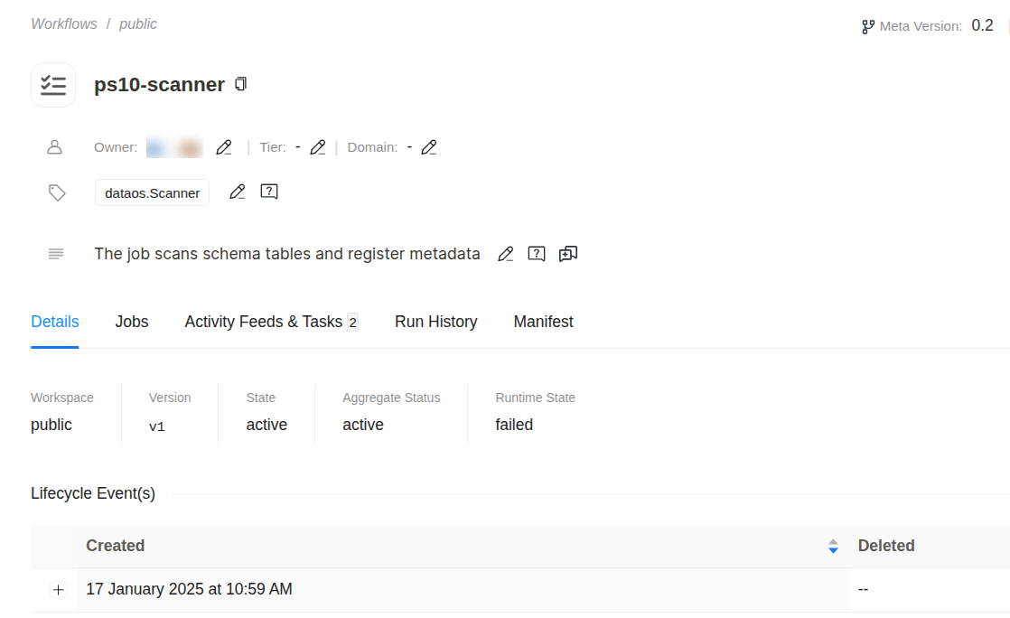Edit the workflow description text
This screenshot has height=618, width=1010.
pyautogui.click(x=506, y=254)
